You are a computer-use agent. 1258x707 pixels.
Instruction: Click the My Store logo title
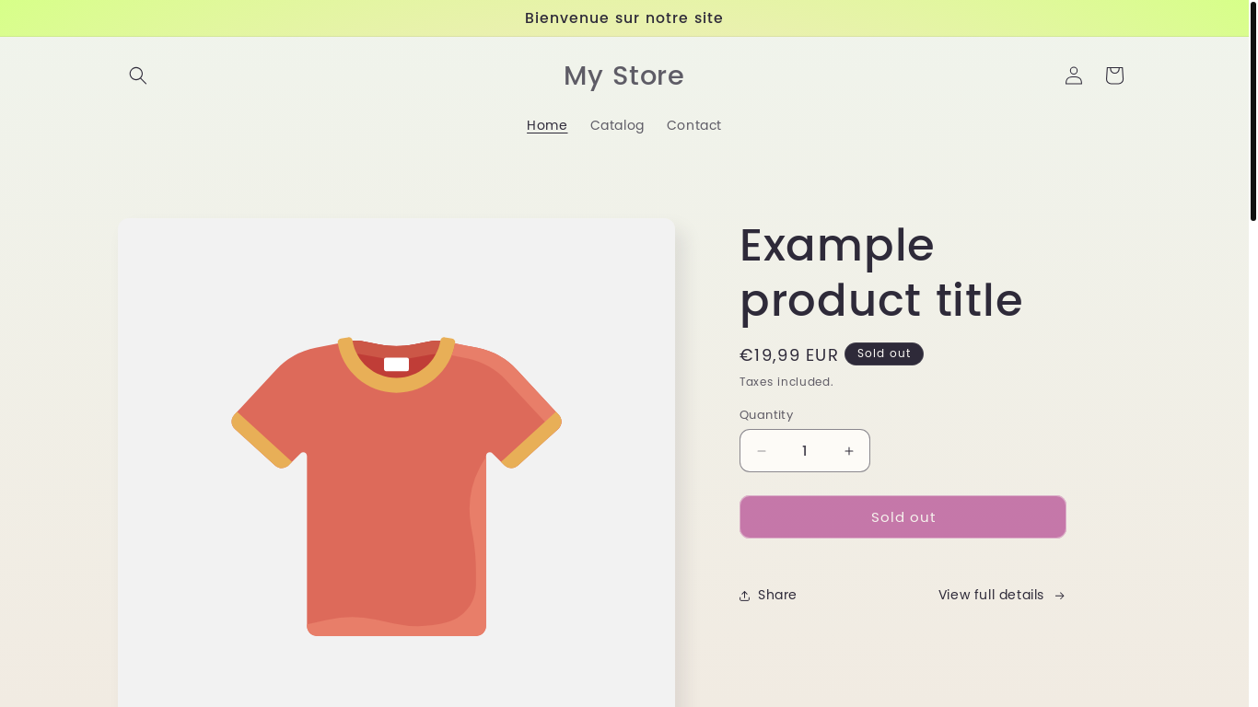(623, 75)
